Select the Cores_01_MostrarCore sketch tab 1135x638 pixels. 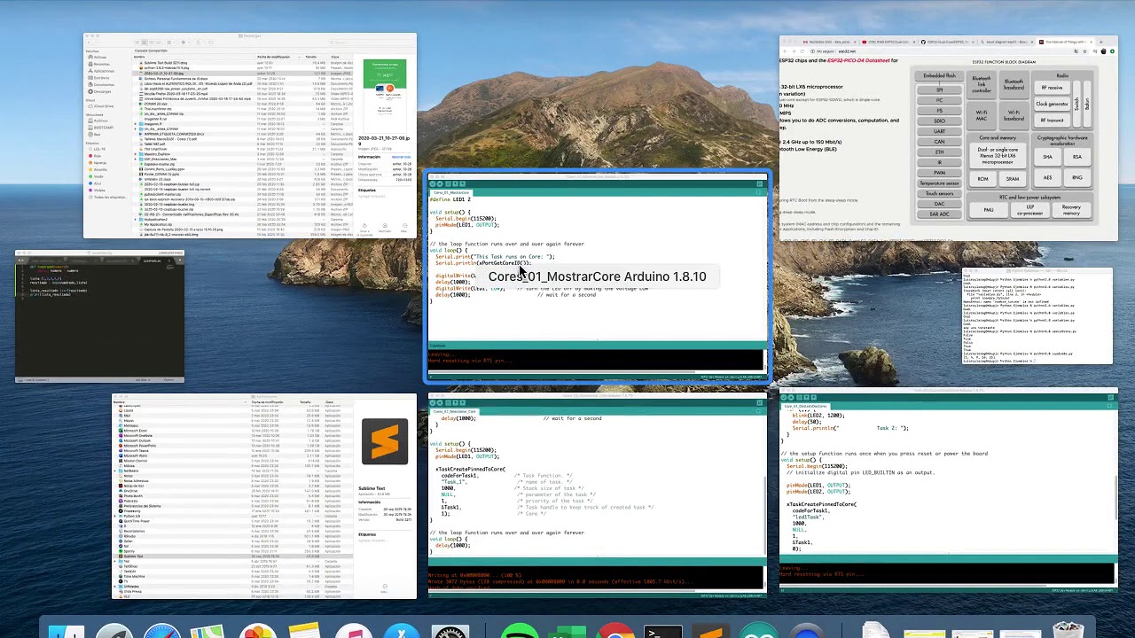click(x=450, y=192)
